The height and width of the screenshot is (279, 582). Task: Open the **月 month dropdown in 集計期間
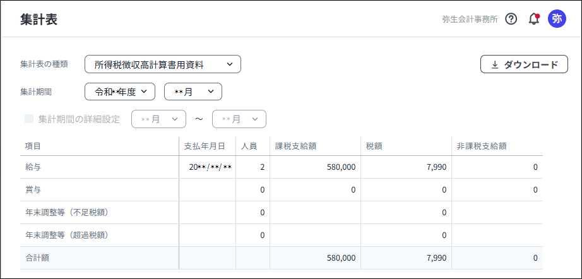click(193, 92)
